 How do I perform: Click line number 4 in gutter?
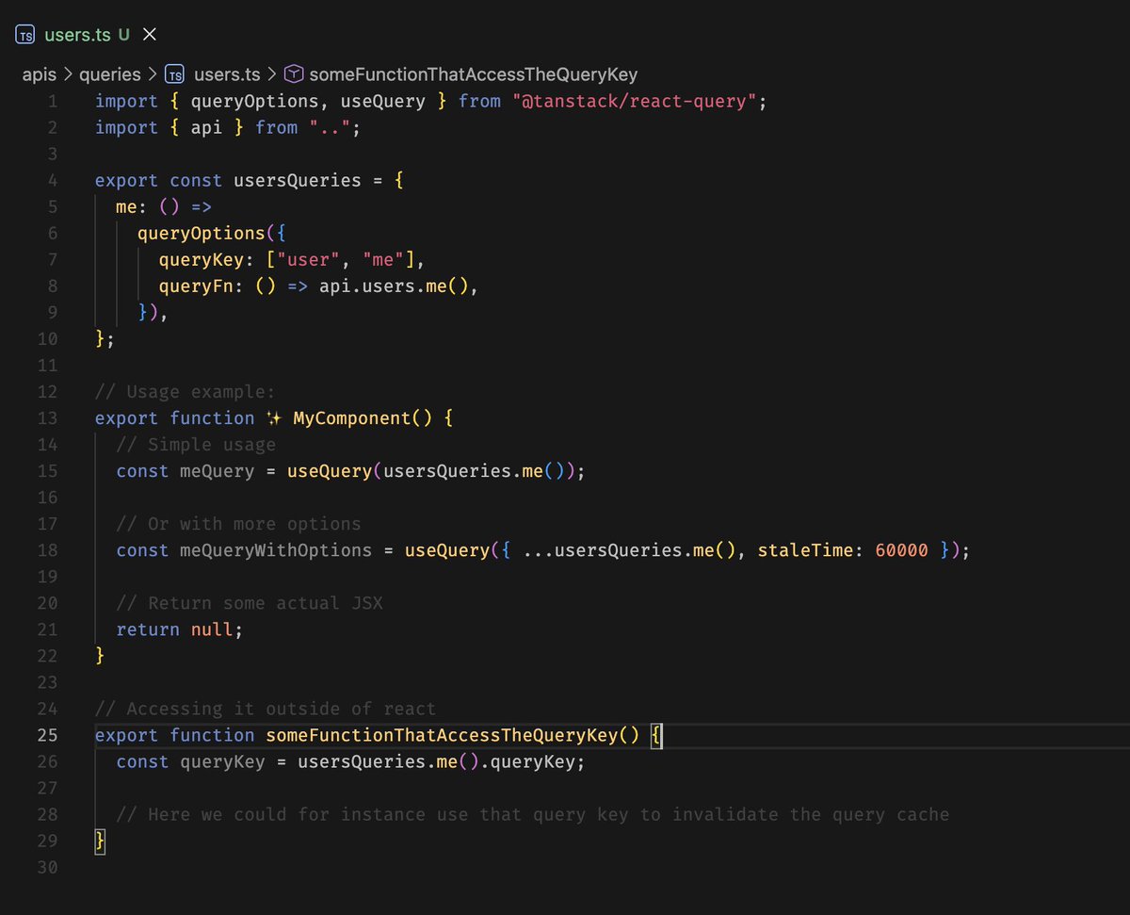[x=52, y=180]
